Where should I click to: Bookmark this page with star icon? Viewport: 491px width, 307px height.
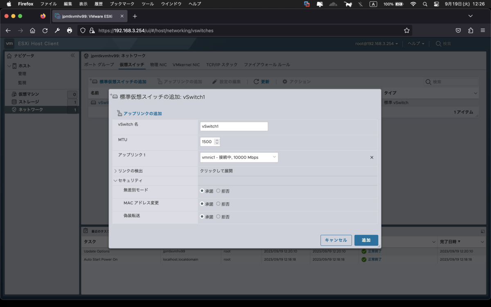(x=406, y=30)
